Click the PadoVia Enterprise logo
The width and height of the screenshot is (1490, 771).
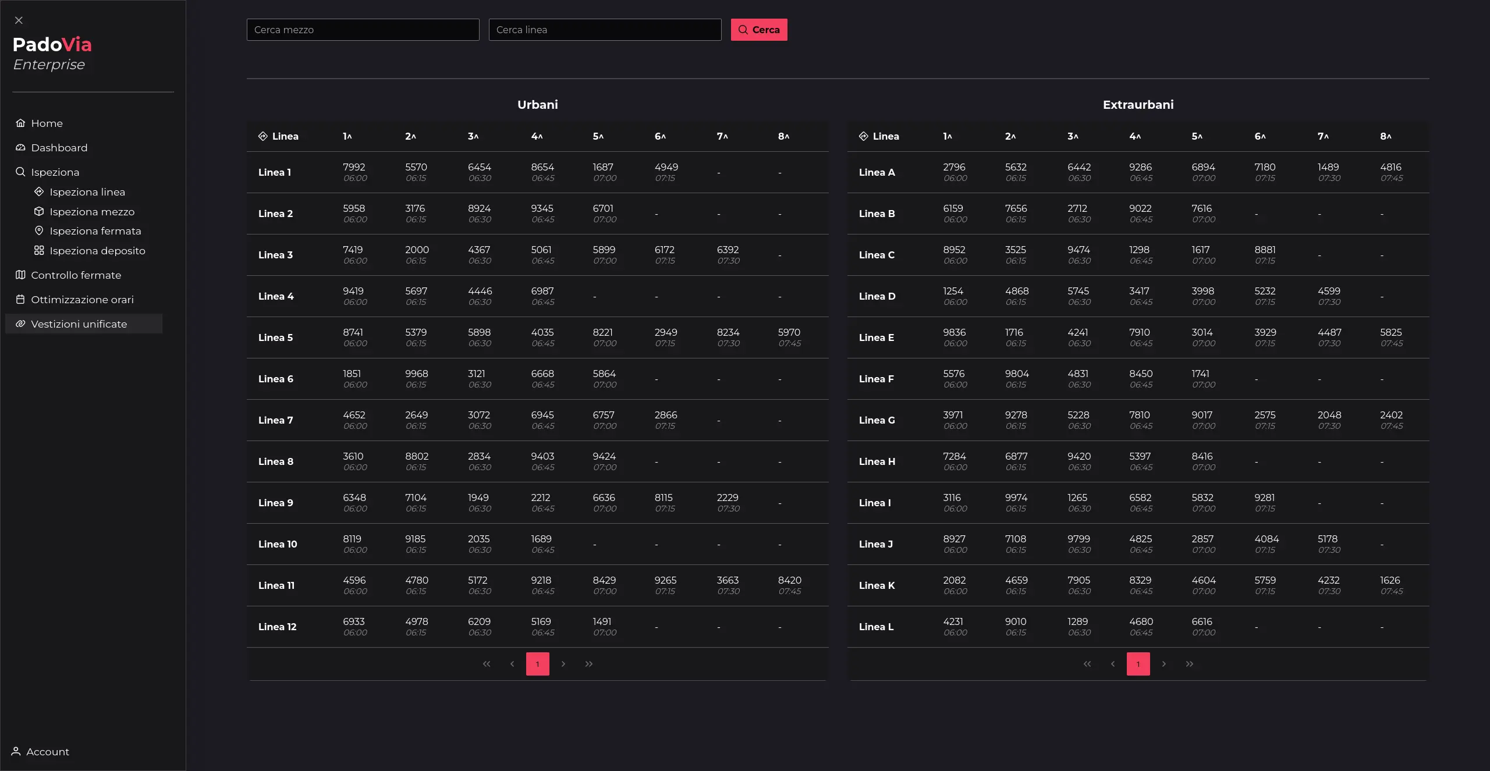tap(52, 54)
